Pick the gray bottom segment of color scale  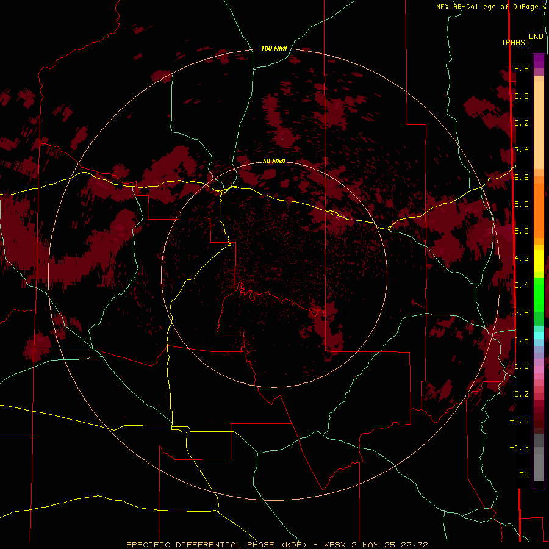(539, 465)
